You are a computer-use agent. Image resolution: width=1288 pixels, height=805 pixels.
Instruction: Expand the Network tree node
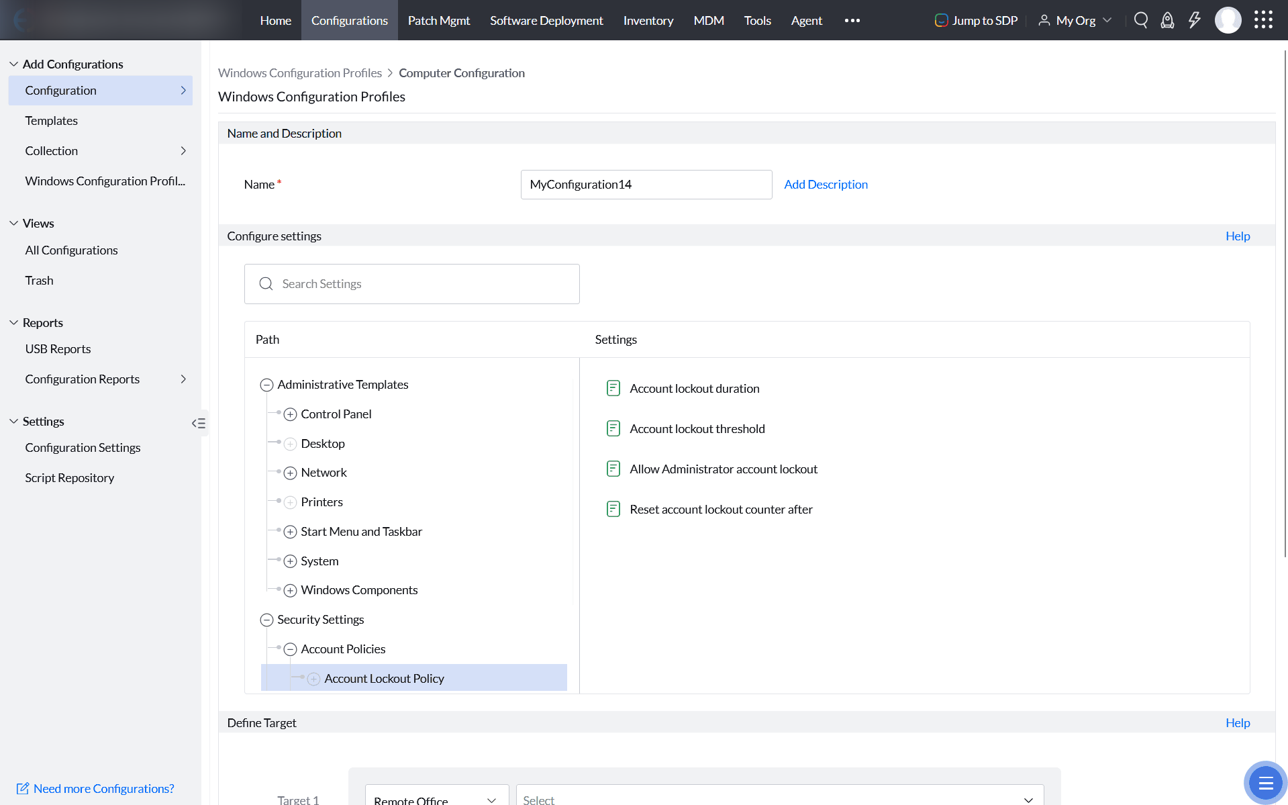(290, 473)
